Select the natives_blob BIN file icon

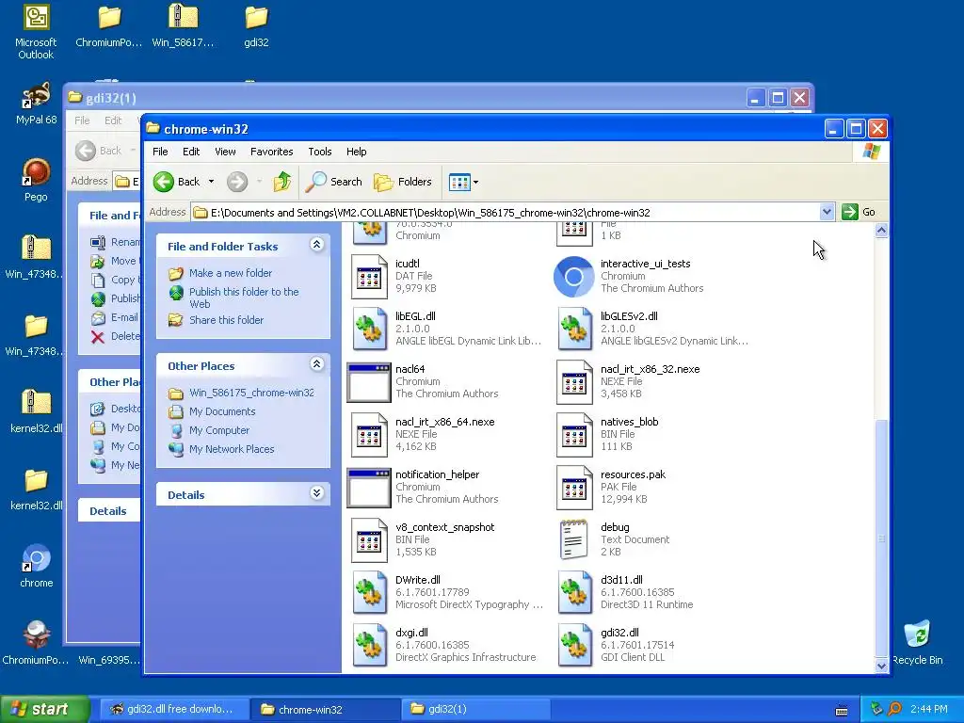(x=574, y=435)
